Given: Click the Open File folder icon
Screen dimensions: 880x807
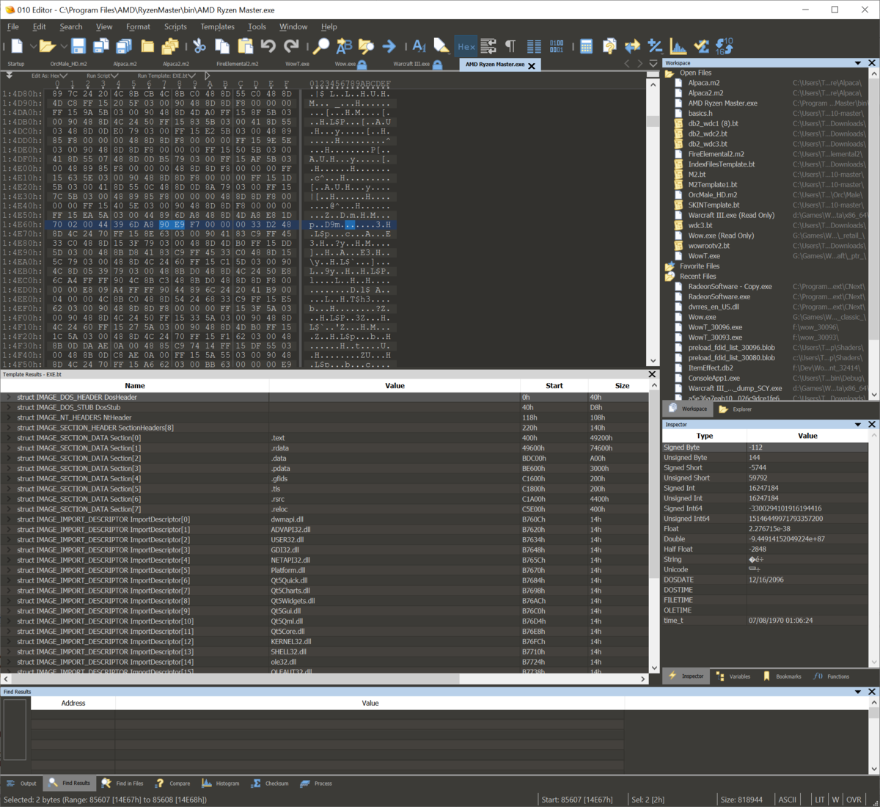Looking at the screenshot, I should click(48, 46).
